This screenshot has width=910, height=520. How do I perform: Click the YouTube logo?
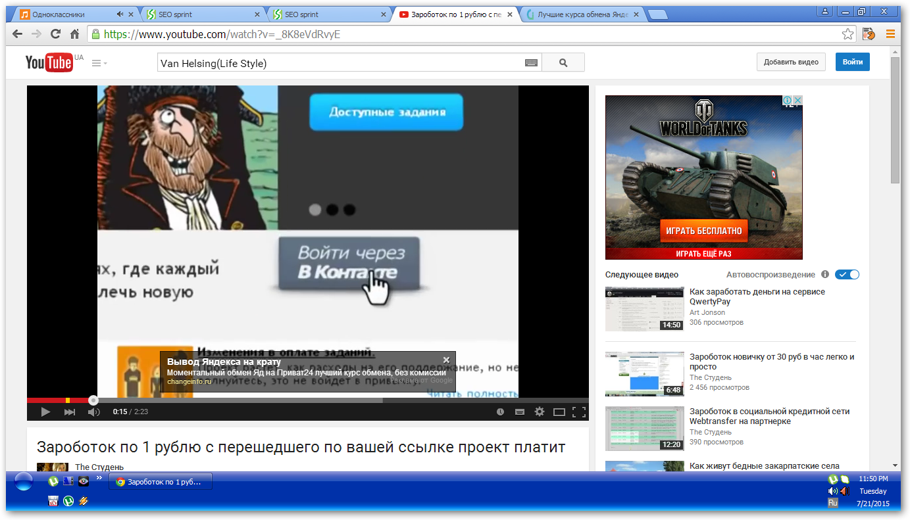(x=49, y=62)
